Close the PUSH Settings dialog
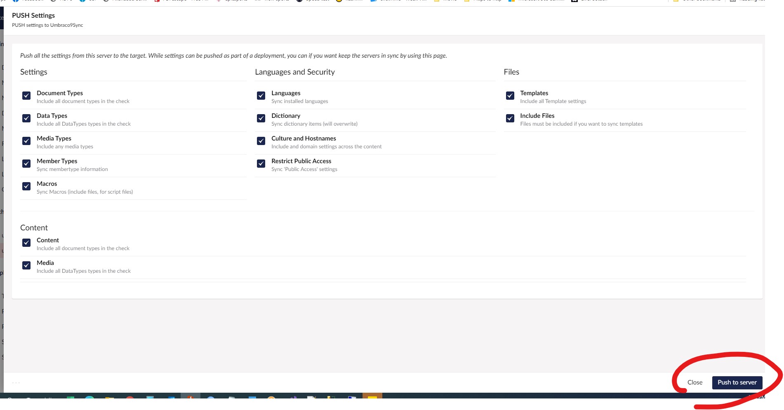The image size is (784, 410). click(x=695, y=382)
